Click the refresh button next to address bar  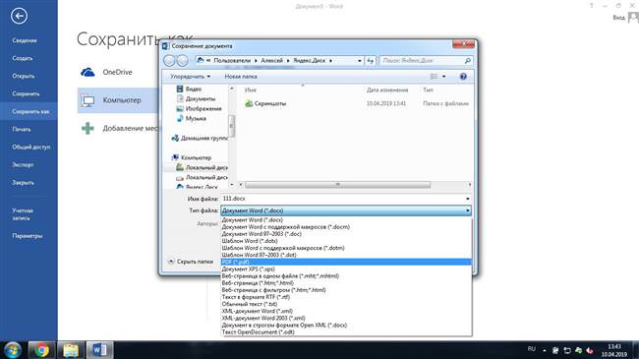370,60
